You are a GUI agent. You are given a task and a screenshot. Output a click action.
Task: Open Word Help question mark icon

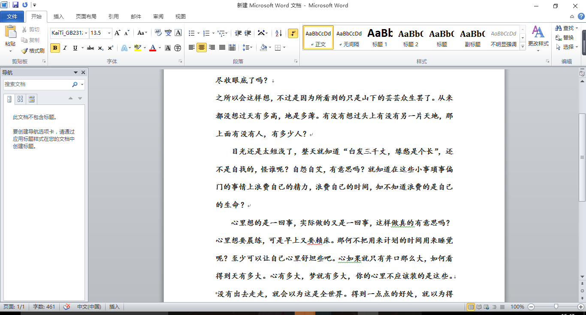click(x=581, y=16)
